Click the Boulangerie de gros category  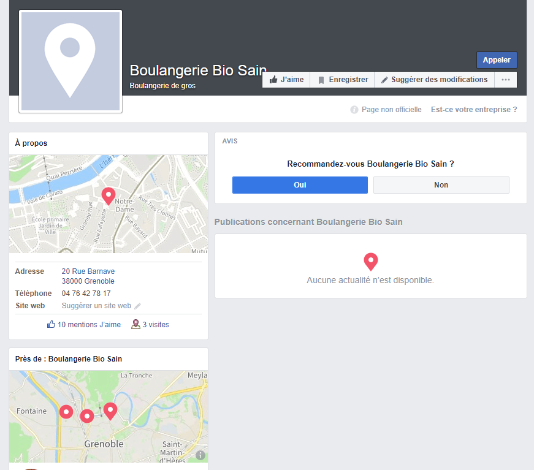coord(162,86)
